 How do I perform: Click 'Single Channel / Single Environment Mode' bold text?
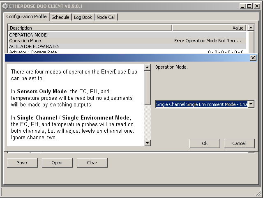pos(73,118)
